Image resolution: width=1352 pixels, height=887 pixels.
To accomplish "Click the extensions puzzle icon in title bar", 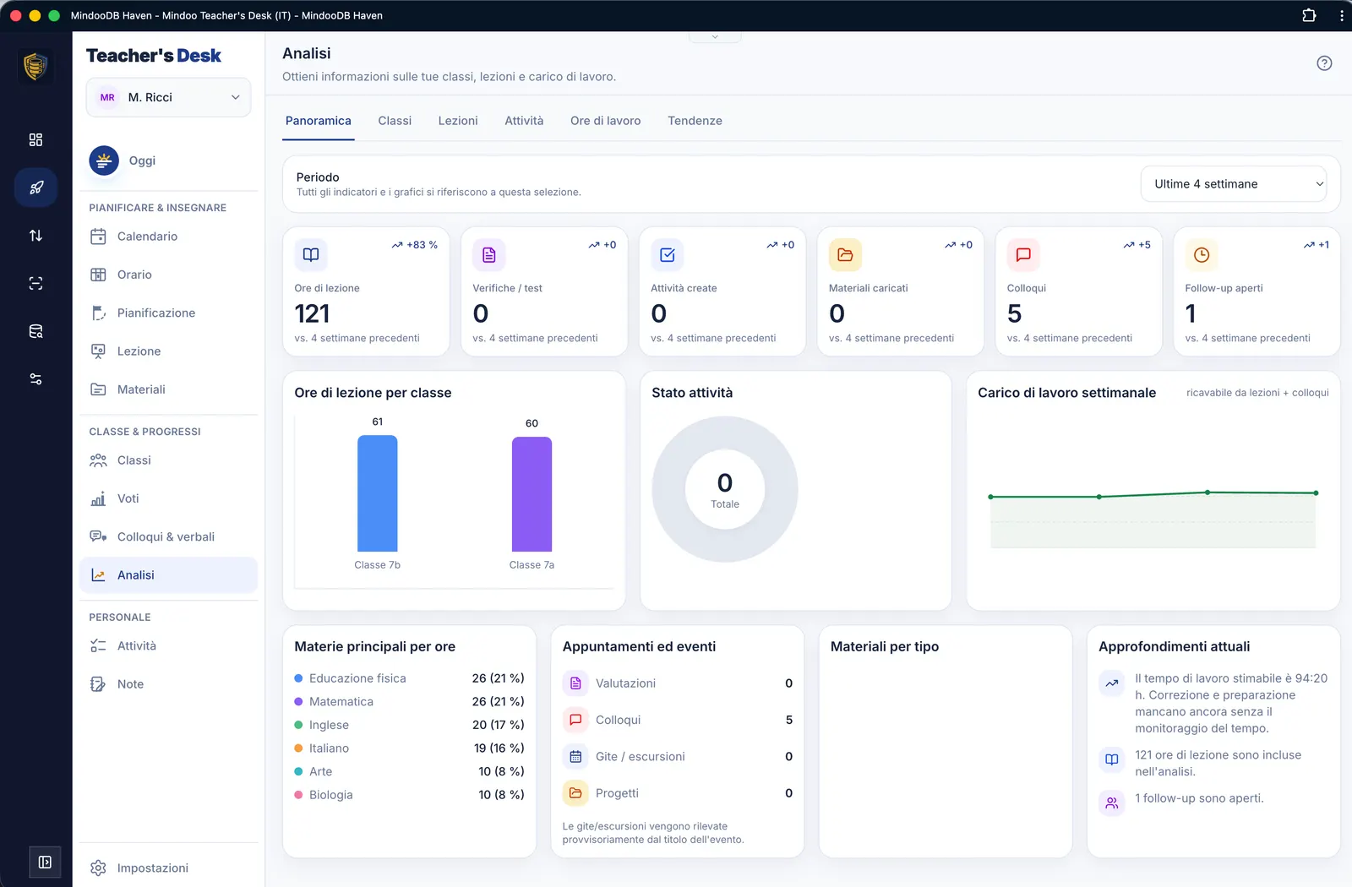I will tap(1309, 15).
